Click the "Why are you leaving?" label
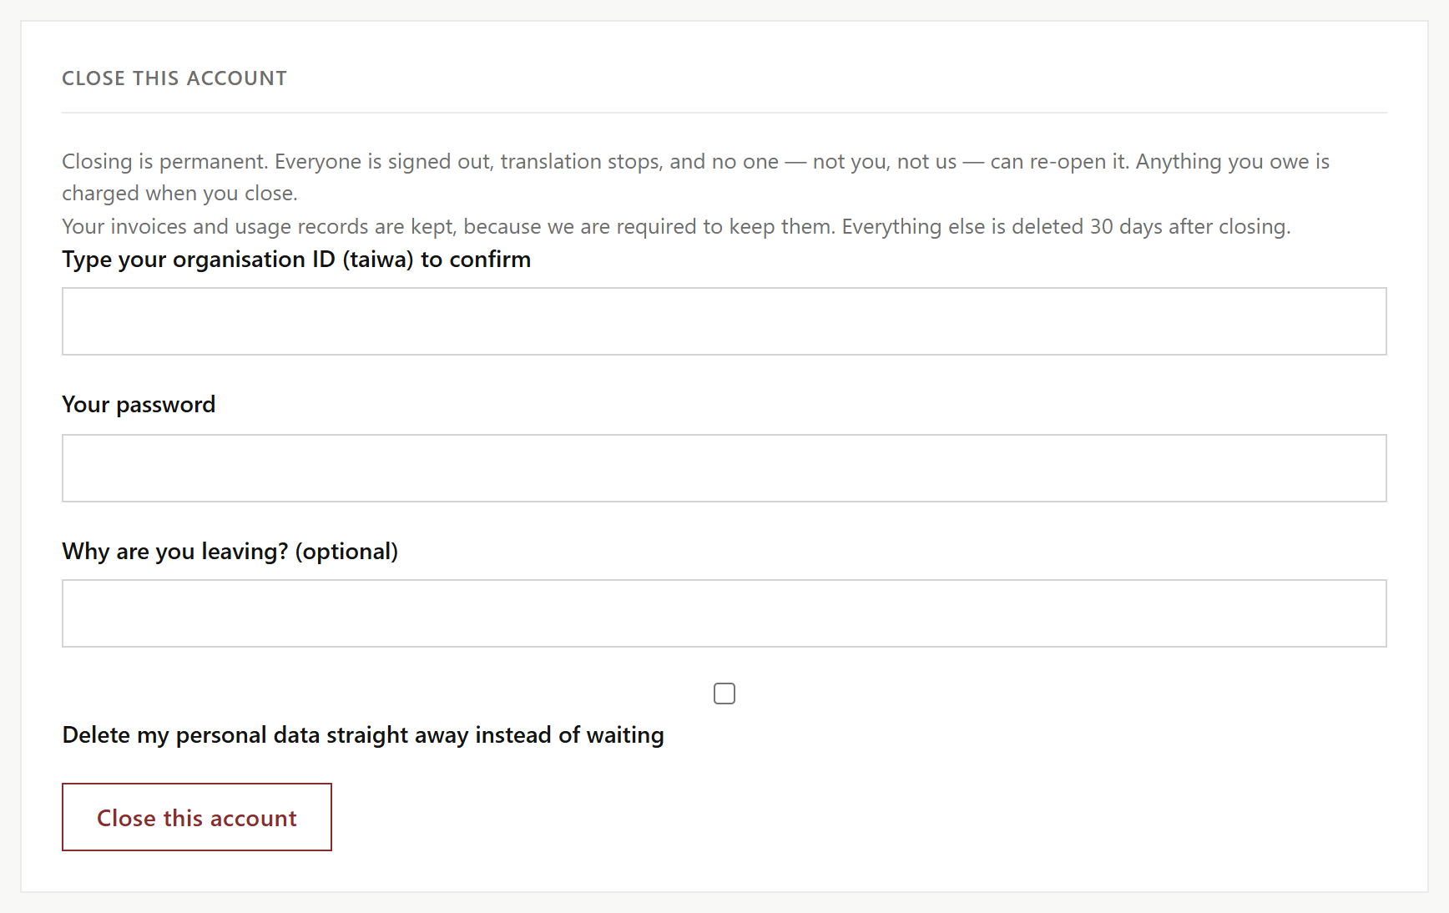 tap(230, 552)
